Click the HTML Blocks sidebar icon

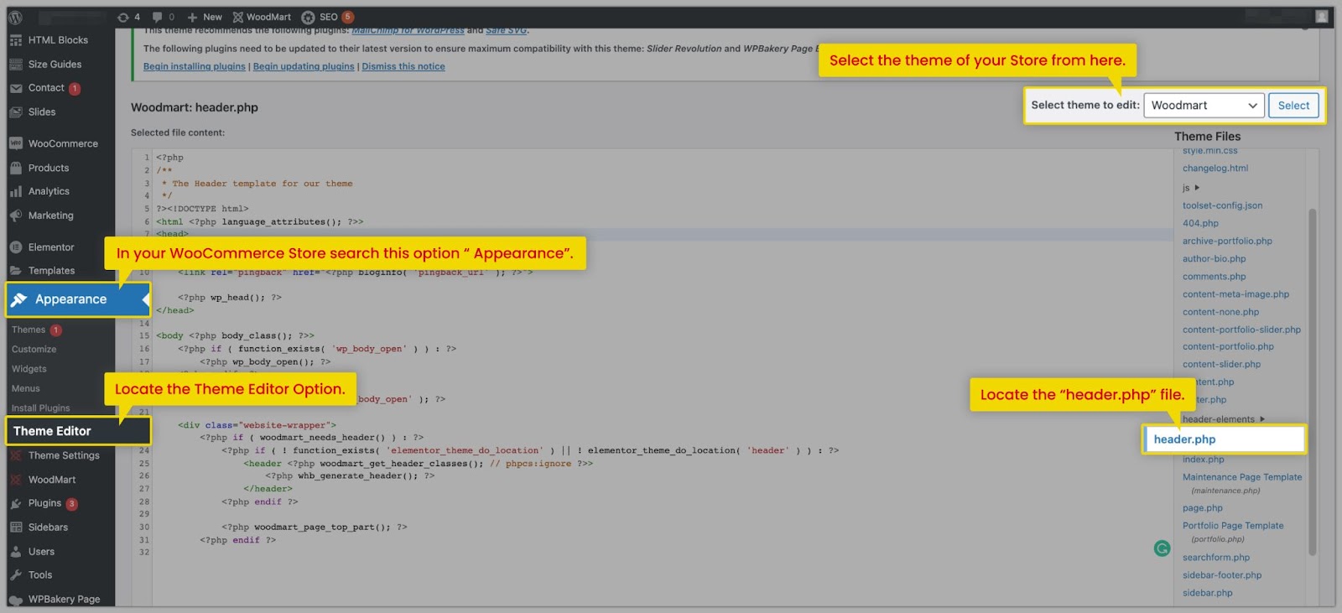16,40
